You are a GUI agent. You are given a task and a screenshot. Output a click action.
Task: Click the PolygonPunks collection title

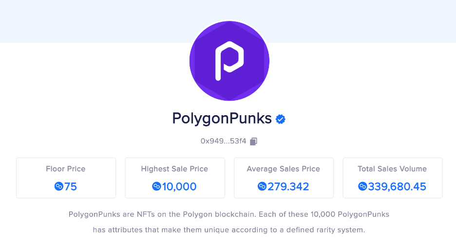click(221, 119)
